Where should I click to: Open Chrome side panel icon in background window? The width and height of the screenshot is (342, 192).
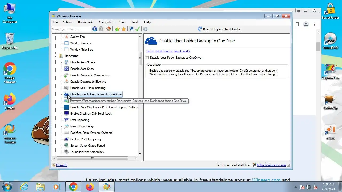(297, 24)
